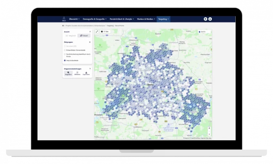Zoom in on the map

click(x=209, y=128)
